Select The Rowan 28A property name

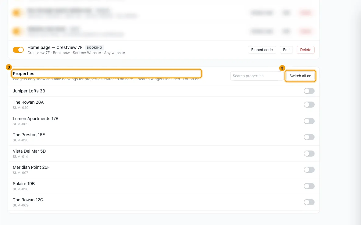pos(28,102)
